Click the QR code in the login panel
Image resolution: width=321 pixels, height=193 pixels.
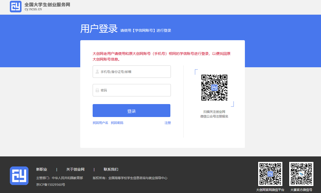point(214,88)
